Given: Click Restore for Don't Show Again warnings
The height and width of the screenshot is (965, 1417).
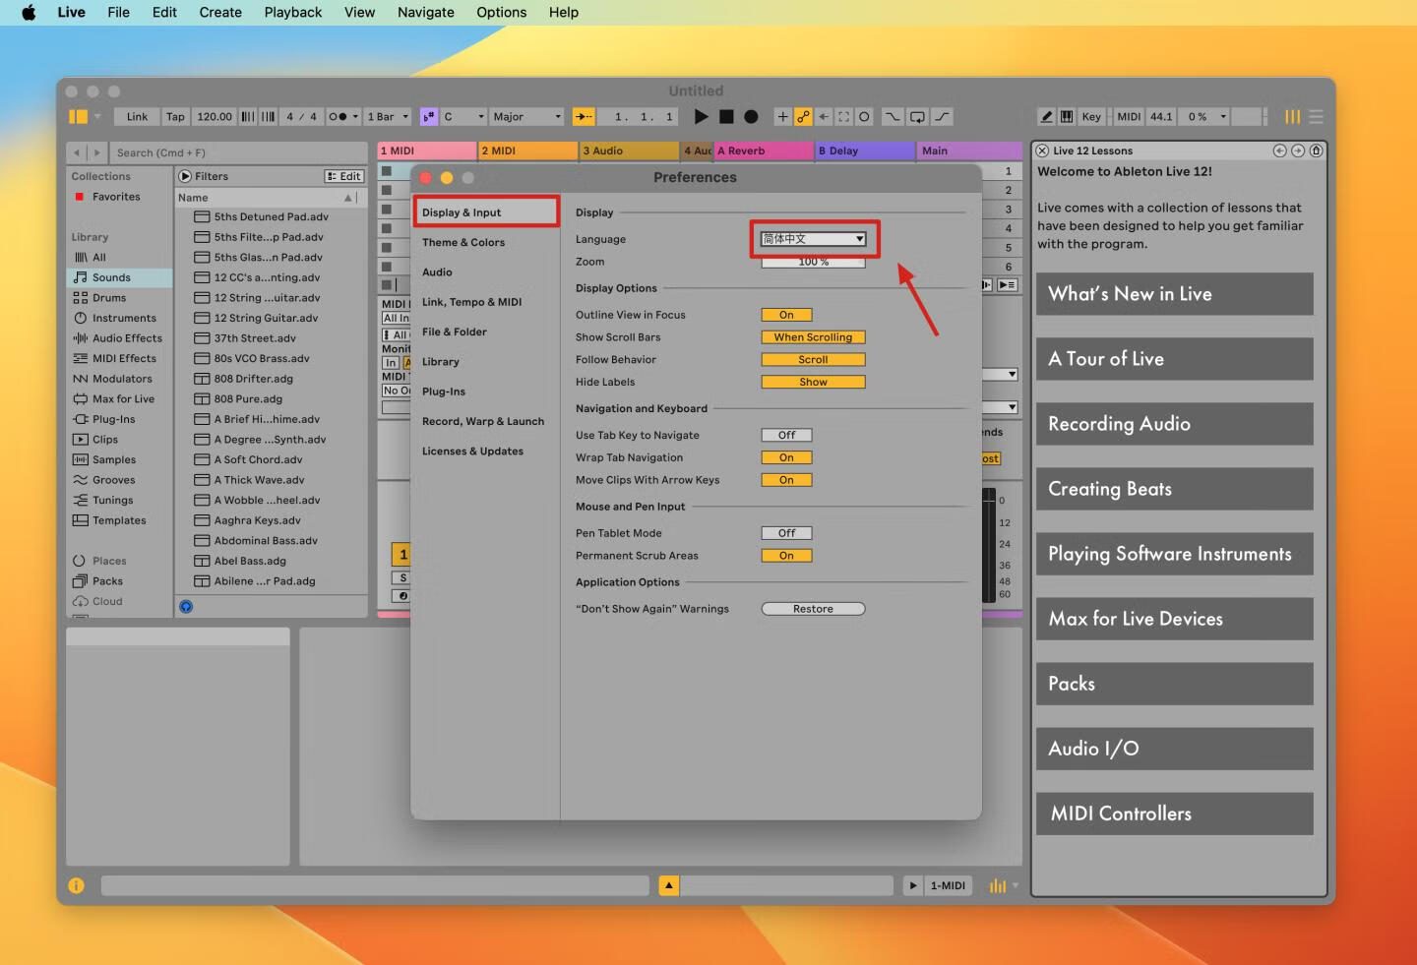Looking at the screenshot, I should [x=813, y=609].
